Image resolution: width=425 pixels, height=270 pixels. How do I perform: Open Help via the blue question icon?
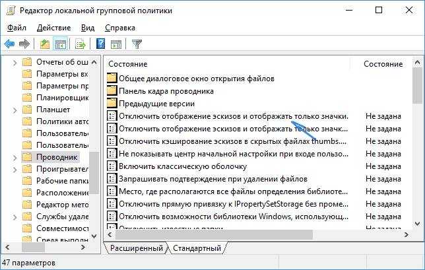100,44
